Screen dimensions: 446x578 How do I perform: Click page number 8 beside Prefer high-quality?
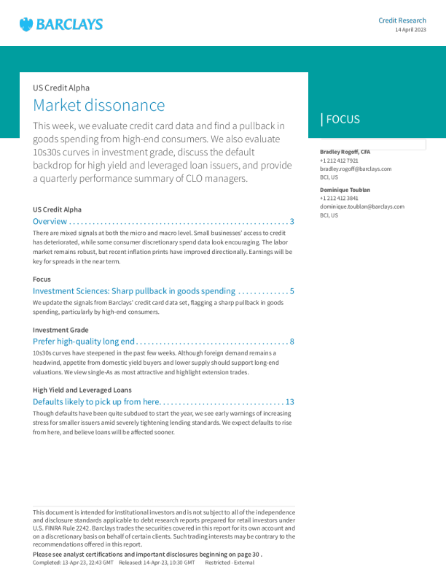[292, 341]
